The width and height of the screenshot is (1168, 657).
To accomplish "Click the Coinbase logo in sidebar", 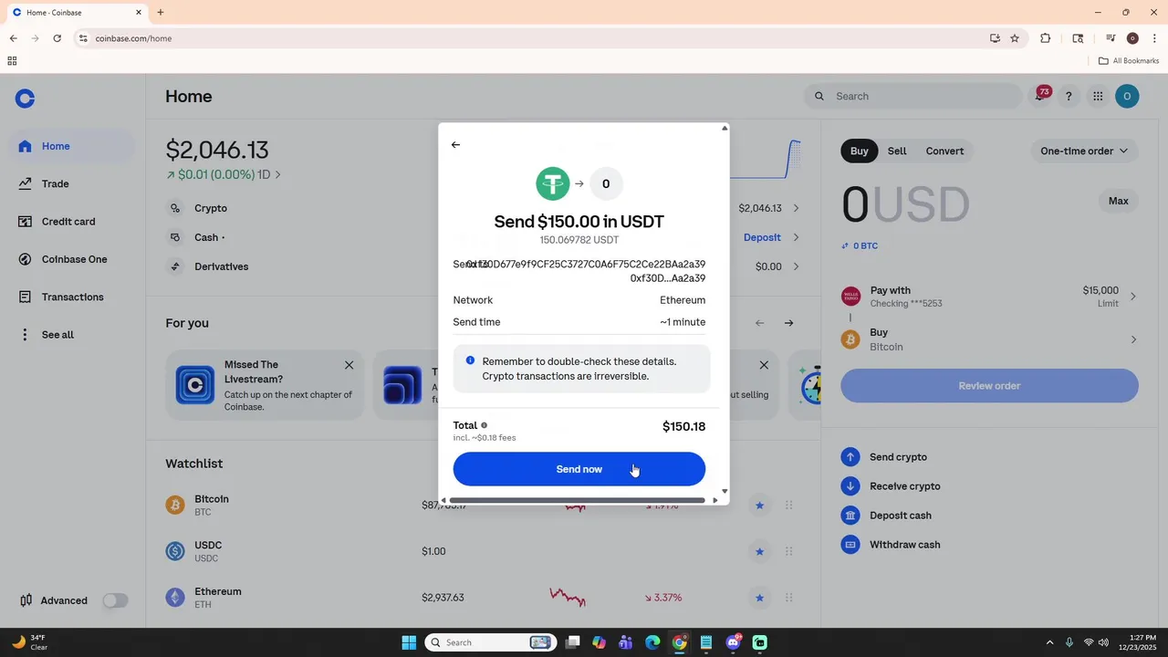I will coord(25,99).
